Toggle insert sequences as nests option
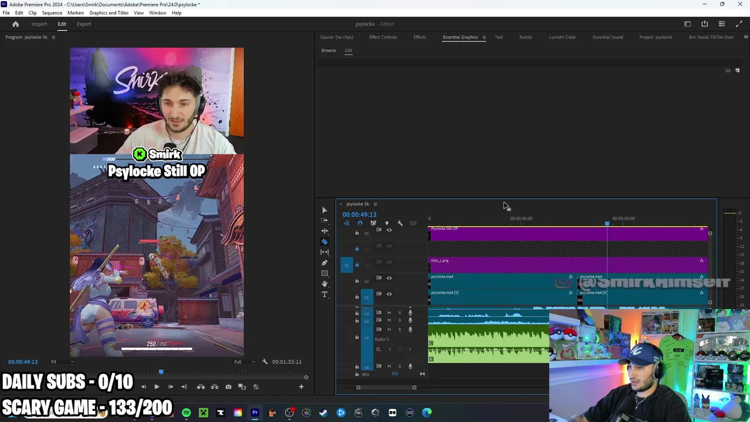This screenshot has width=750, height=422. pos(347,223)
